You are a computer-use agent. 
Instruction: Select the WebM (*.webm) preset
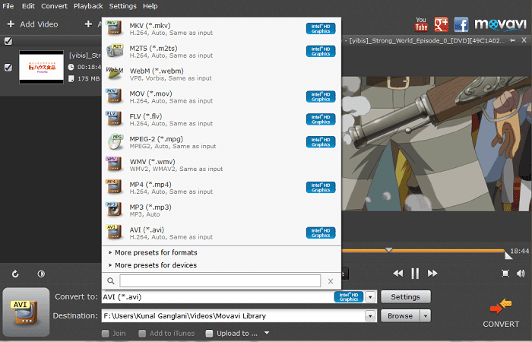[221, 74]
